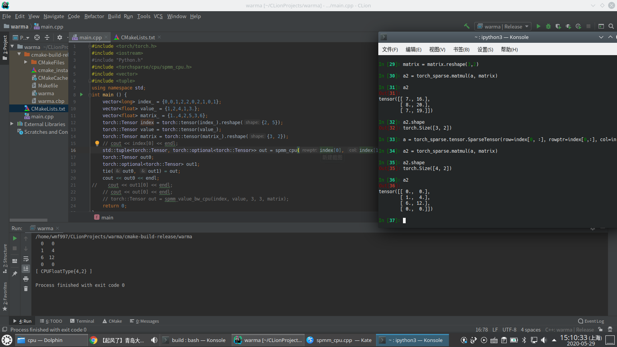Switch to the CMakeLists.txt editor tab
The height and width of the screenshot is (347, 617).
138,37
